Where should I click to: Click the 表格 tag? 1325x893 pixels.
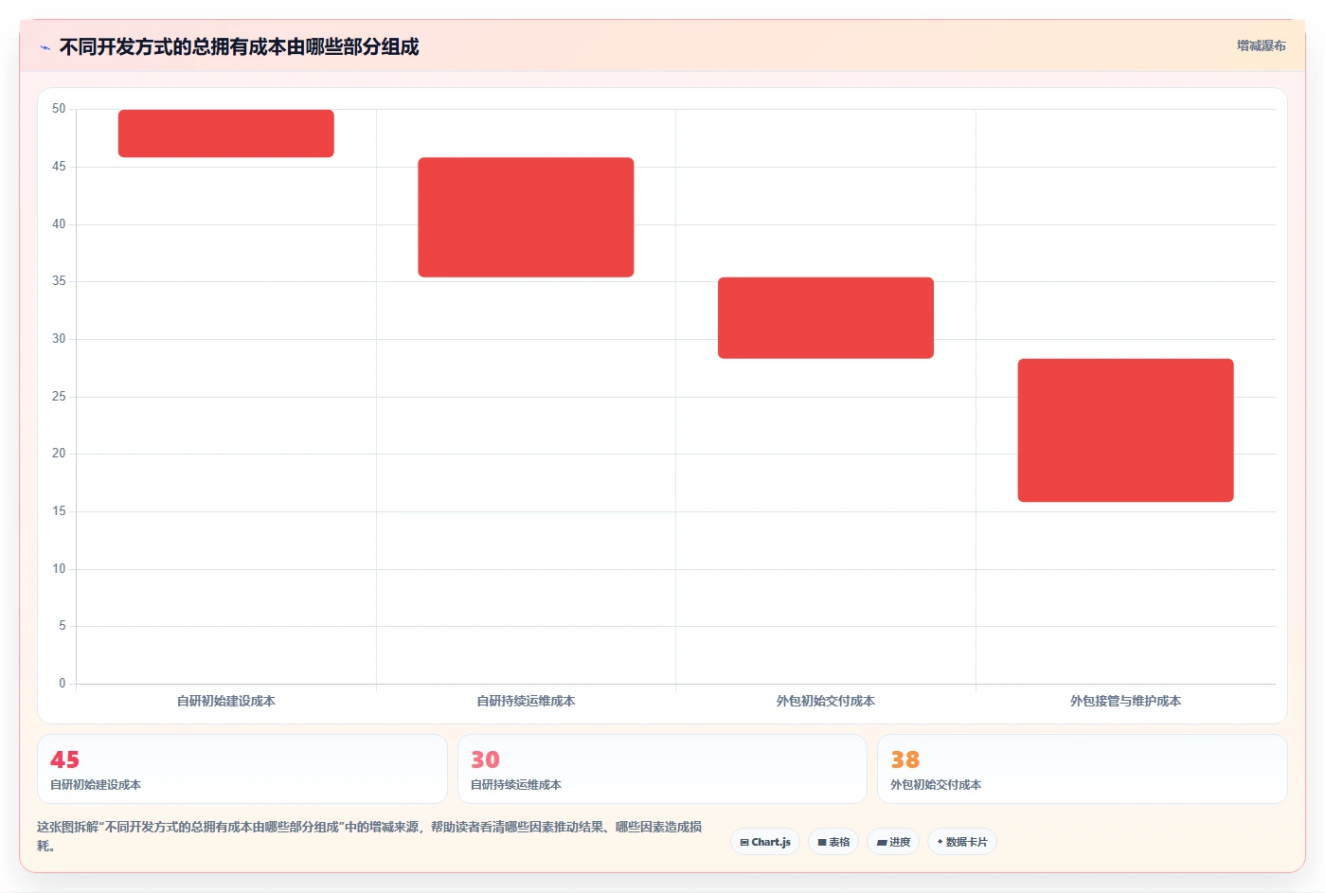pyautogui.click(x=833, y=842)
